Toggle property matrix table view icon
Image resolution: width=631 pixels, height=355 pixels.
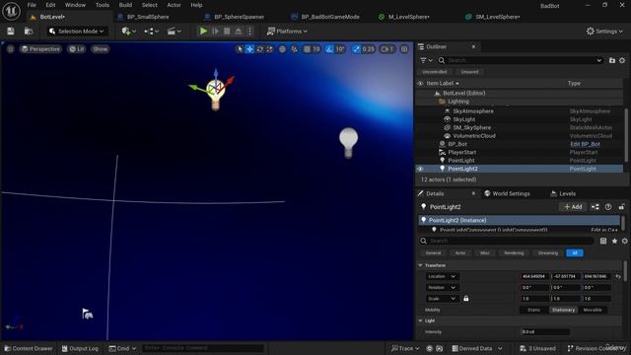[x=603, y=241]
